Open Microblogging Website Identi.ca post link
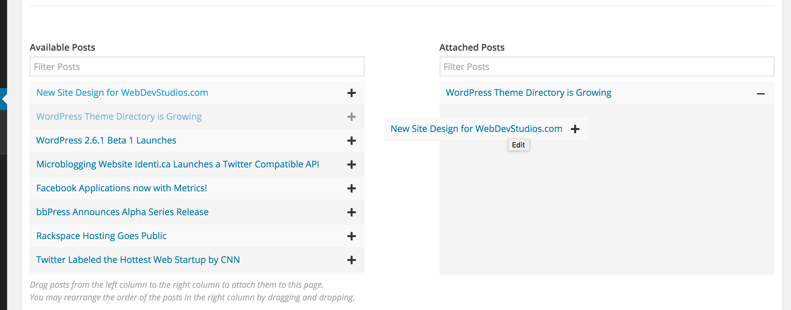Screen dimensions: 791x310 178,164
